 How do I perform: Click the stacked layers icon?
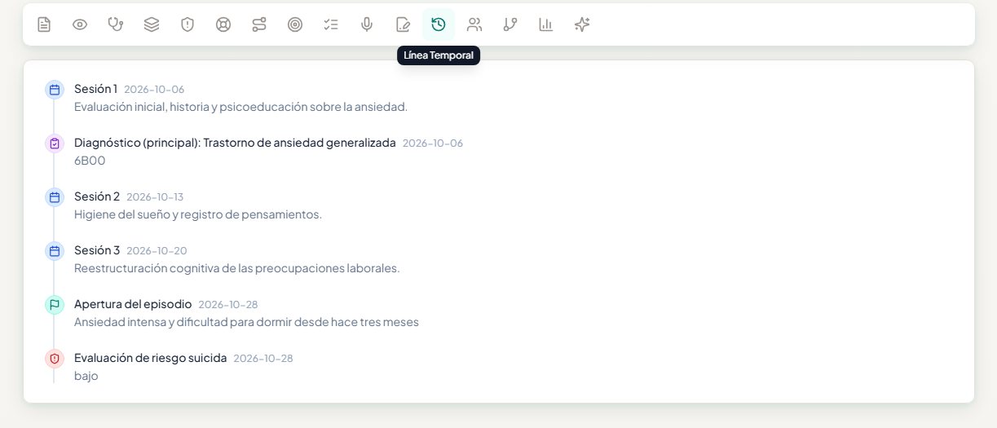[x=152, y=24]
